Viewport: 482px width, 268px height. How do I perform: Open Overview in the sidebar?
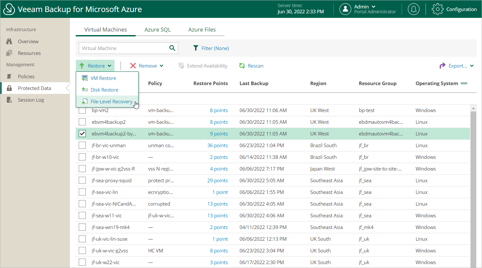click(28, 42)
